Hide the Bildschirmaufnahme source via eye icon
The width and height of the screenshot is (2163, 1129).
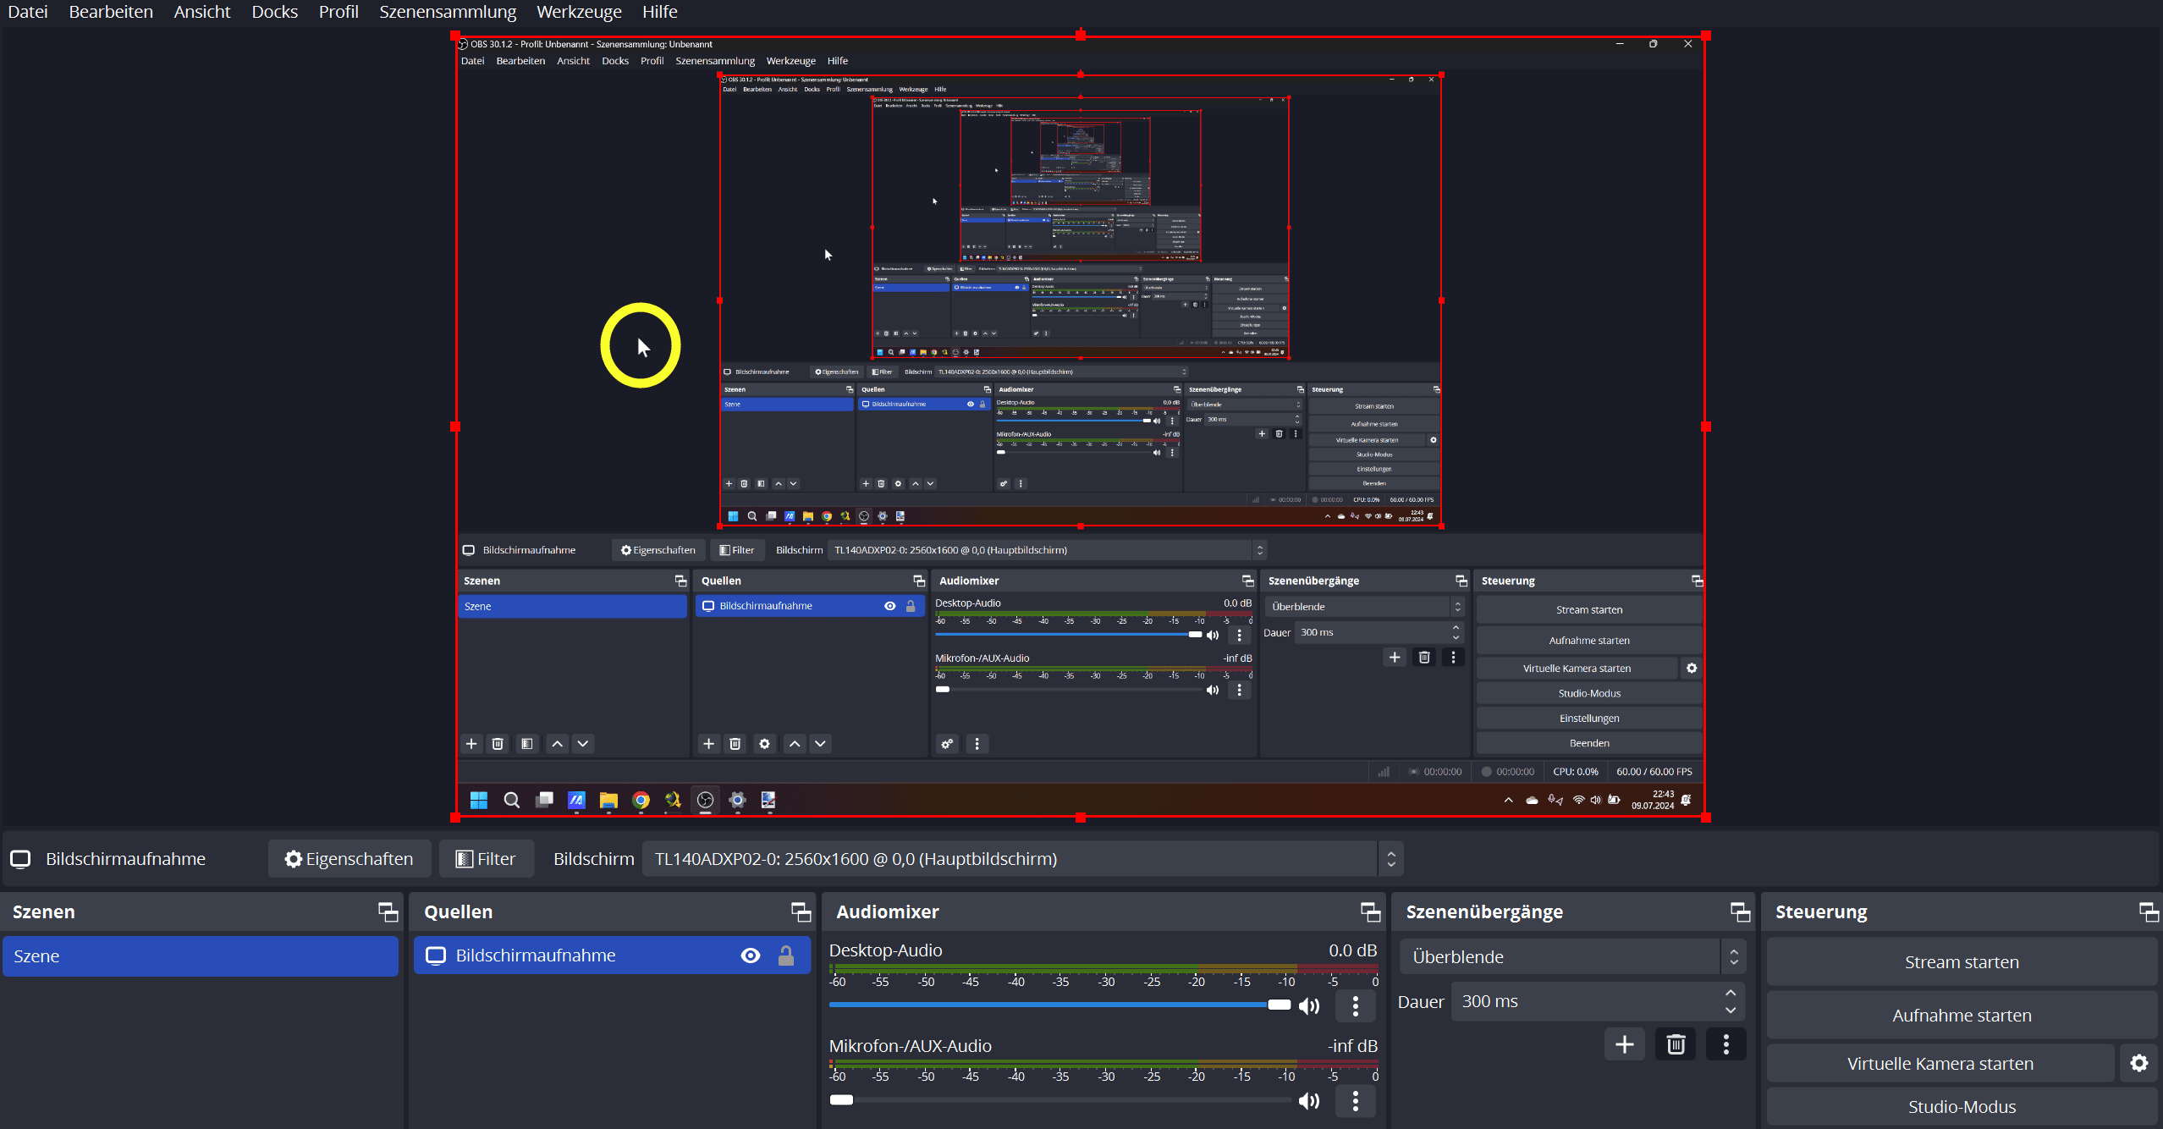click(x=750, y=956)
